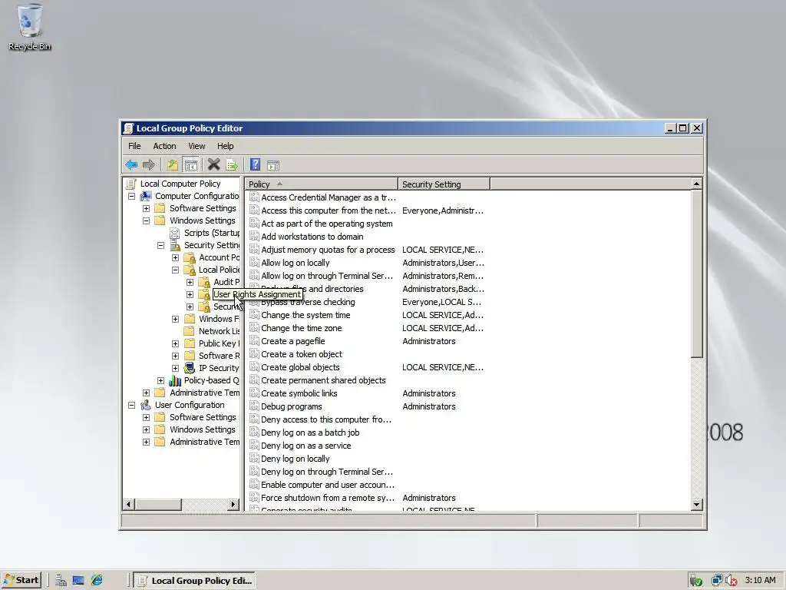Collapse Windows Settings under Computer Configuration
This screenshot has width=786, height=590.
(x=146, y=220)
